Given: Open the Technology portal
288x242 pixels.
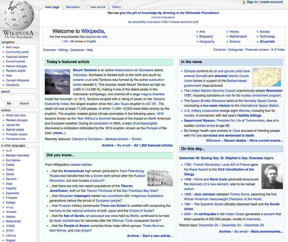Looking at the screenshot, I should click(x=267, y=36).
